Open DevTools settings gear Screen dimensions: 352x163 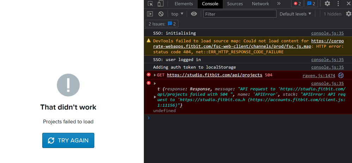[x=327, y=4]
